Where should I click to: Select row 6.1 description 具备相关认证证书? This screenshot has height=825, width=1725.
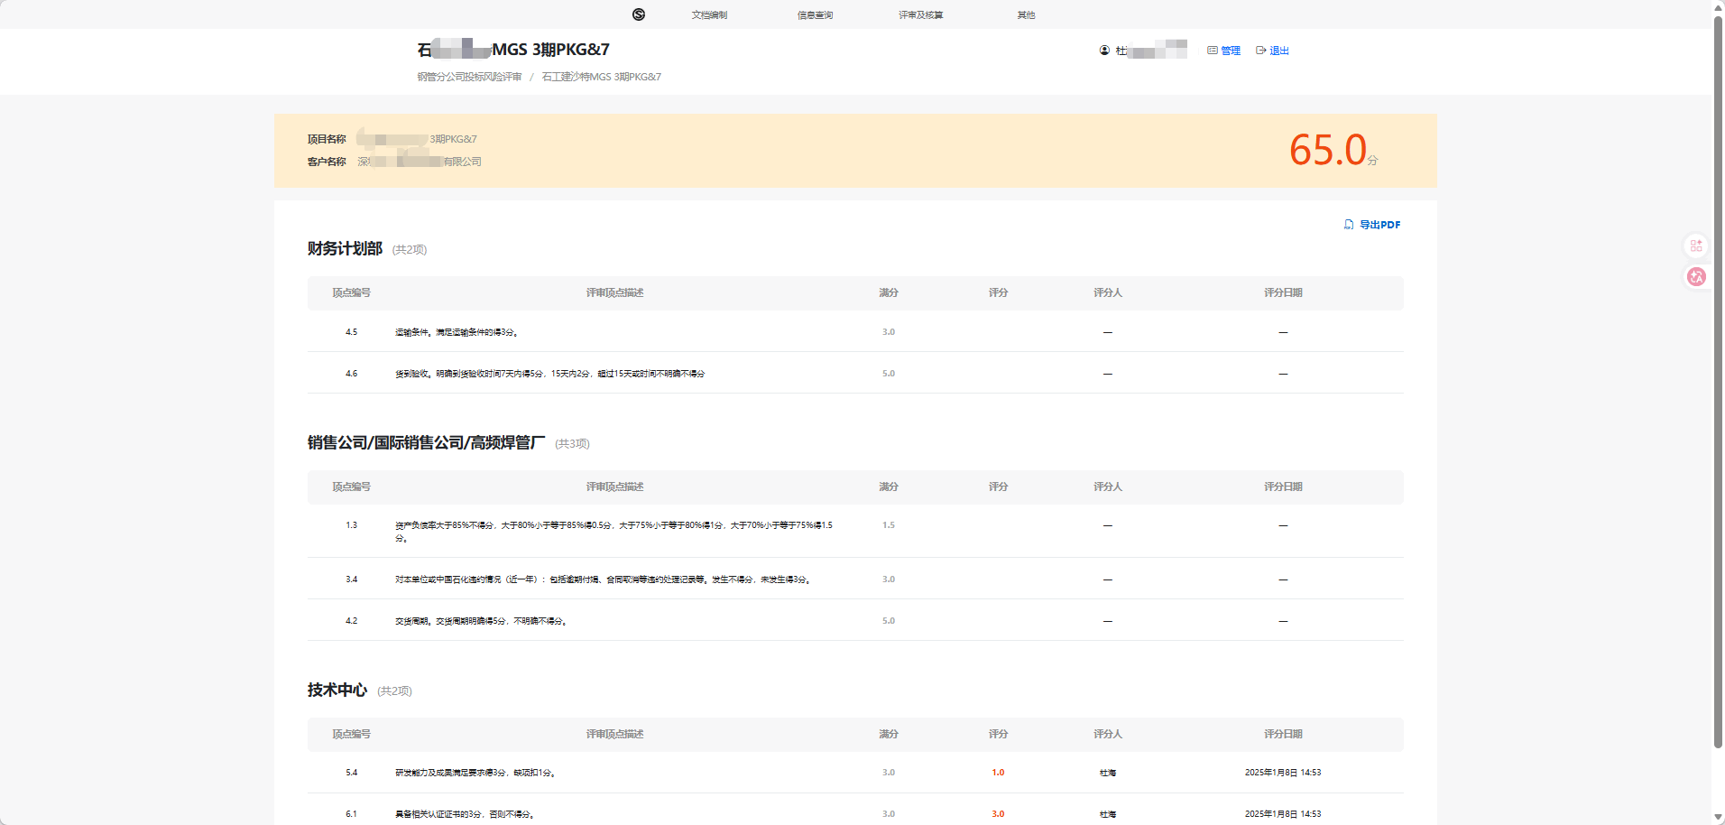point(465,814)
